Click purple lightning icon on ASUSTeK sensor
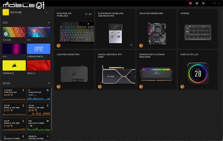Screen dimensions: 223x141 coord(48,136)
